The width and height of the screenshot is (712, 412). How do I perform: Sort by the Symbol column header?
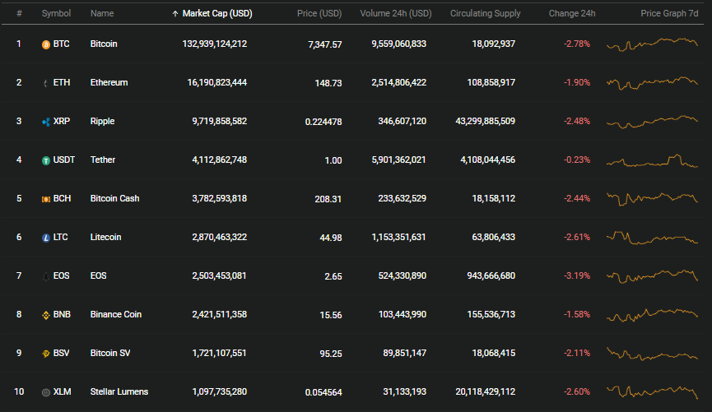(56, 14)
